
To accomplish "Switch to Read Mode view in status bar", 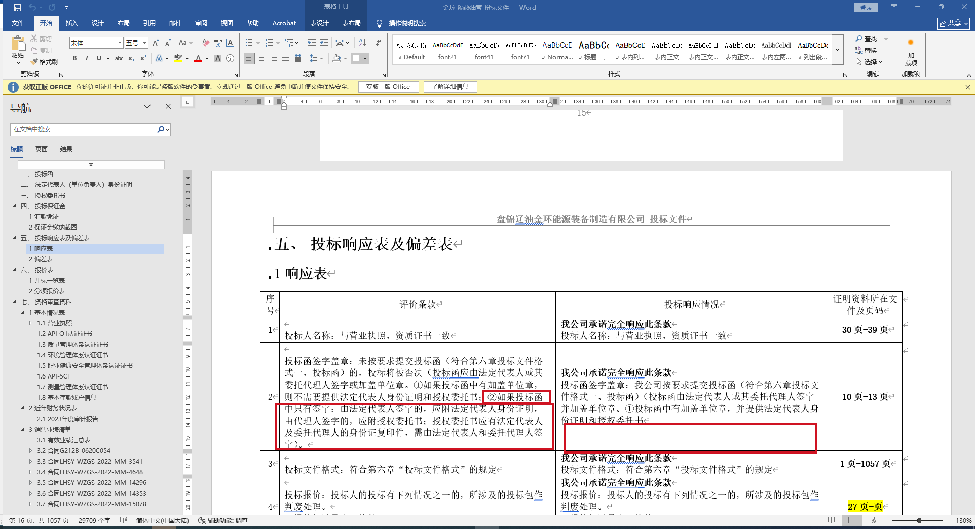I will point(832,520).
